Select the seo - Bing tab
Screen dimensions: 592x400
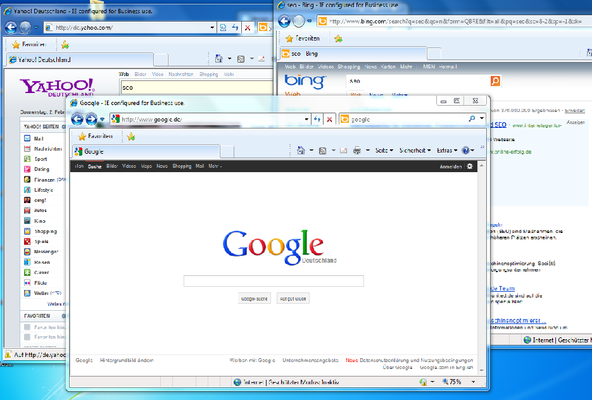353,54
